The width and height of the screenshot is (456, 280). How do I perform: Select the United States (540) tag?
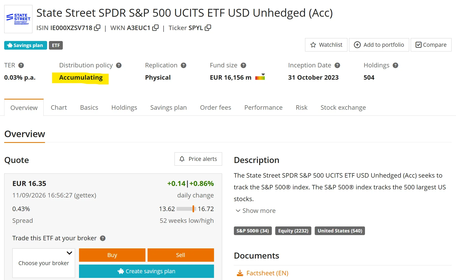pos(340,231)
